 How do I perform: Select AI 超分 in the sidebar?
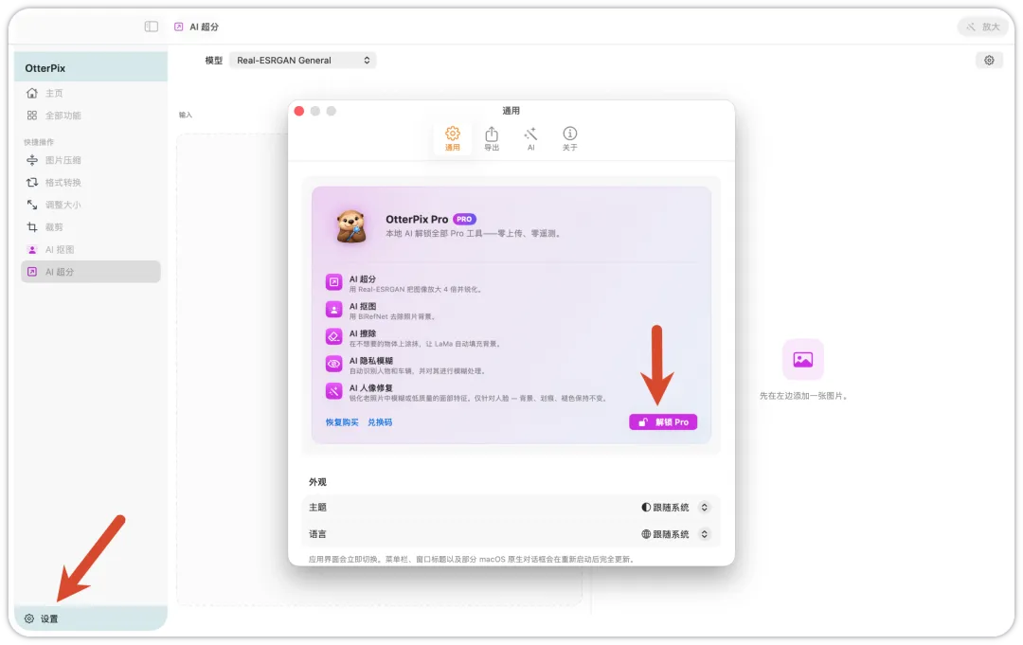(x=91, y=272)
